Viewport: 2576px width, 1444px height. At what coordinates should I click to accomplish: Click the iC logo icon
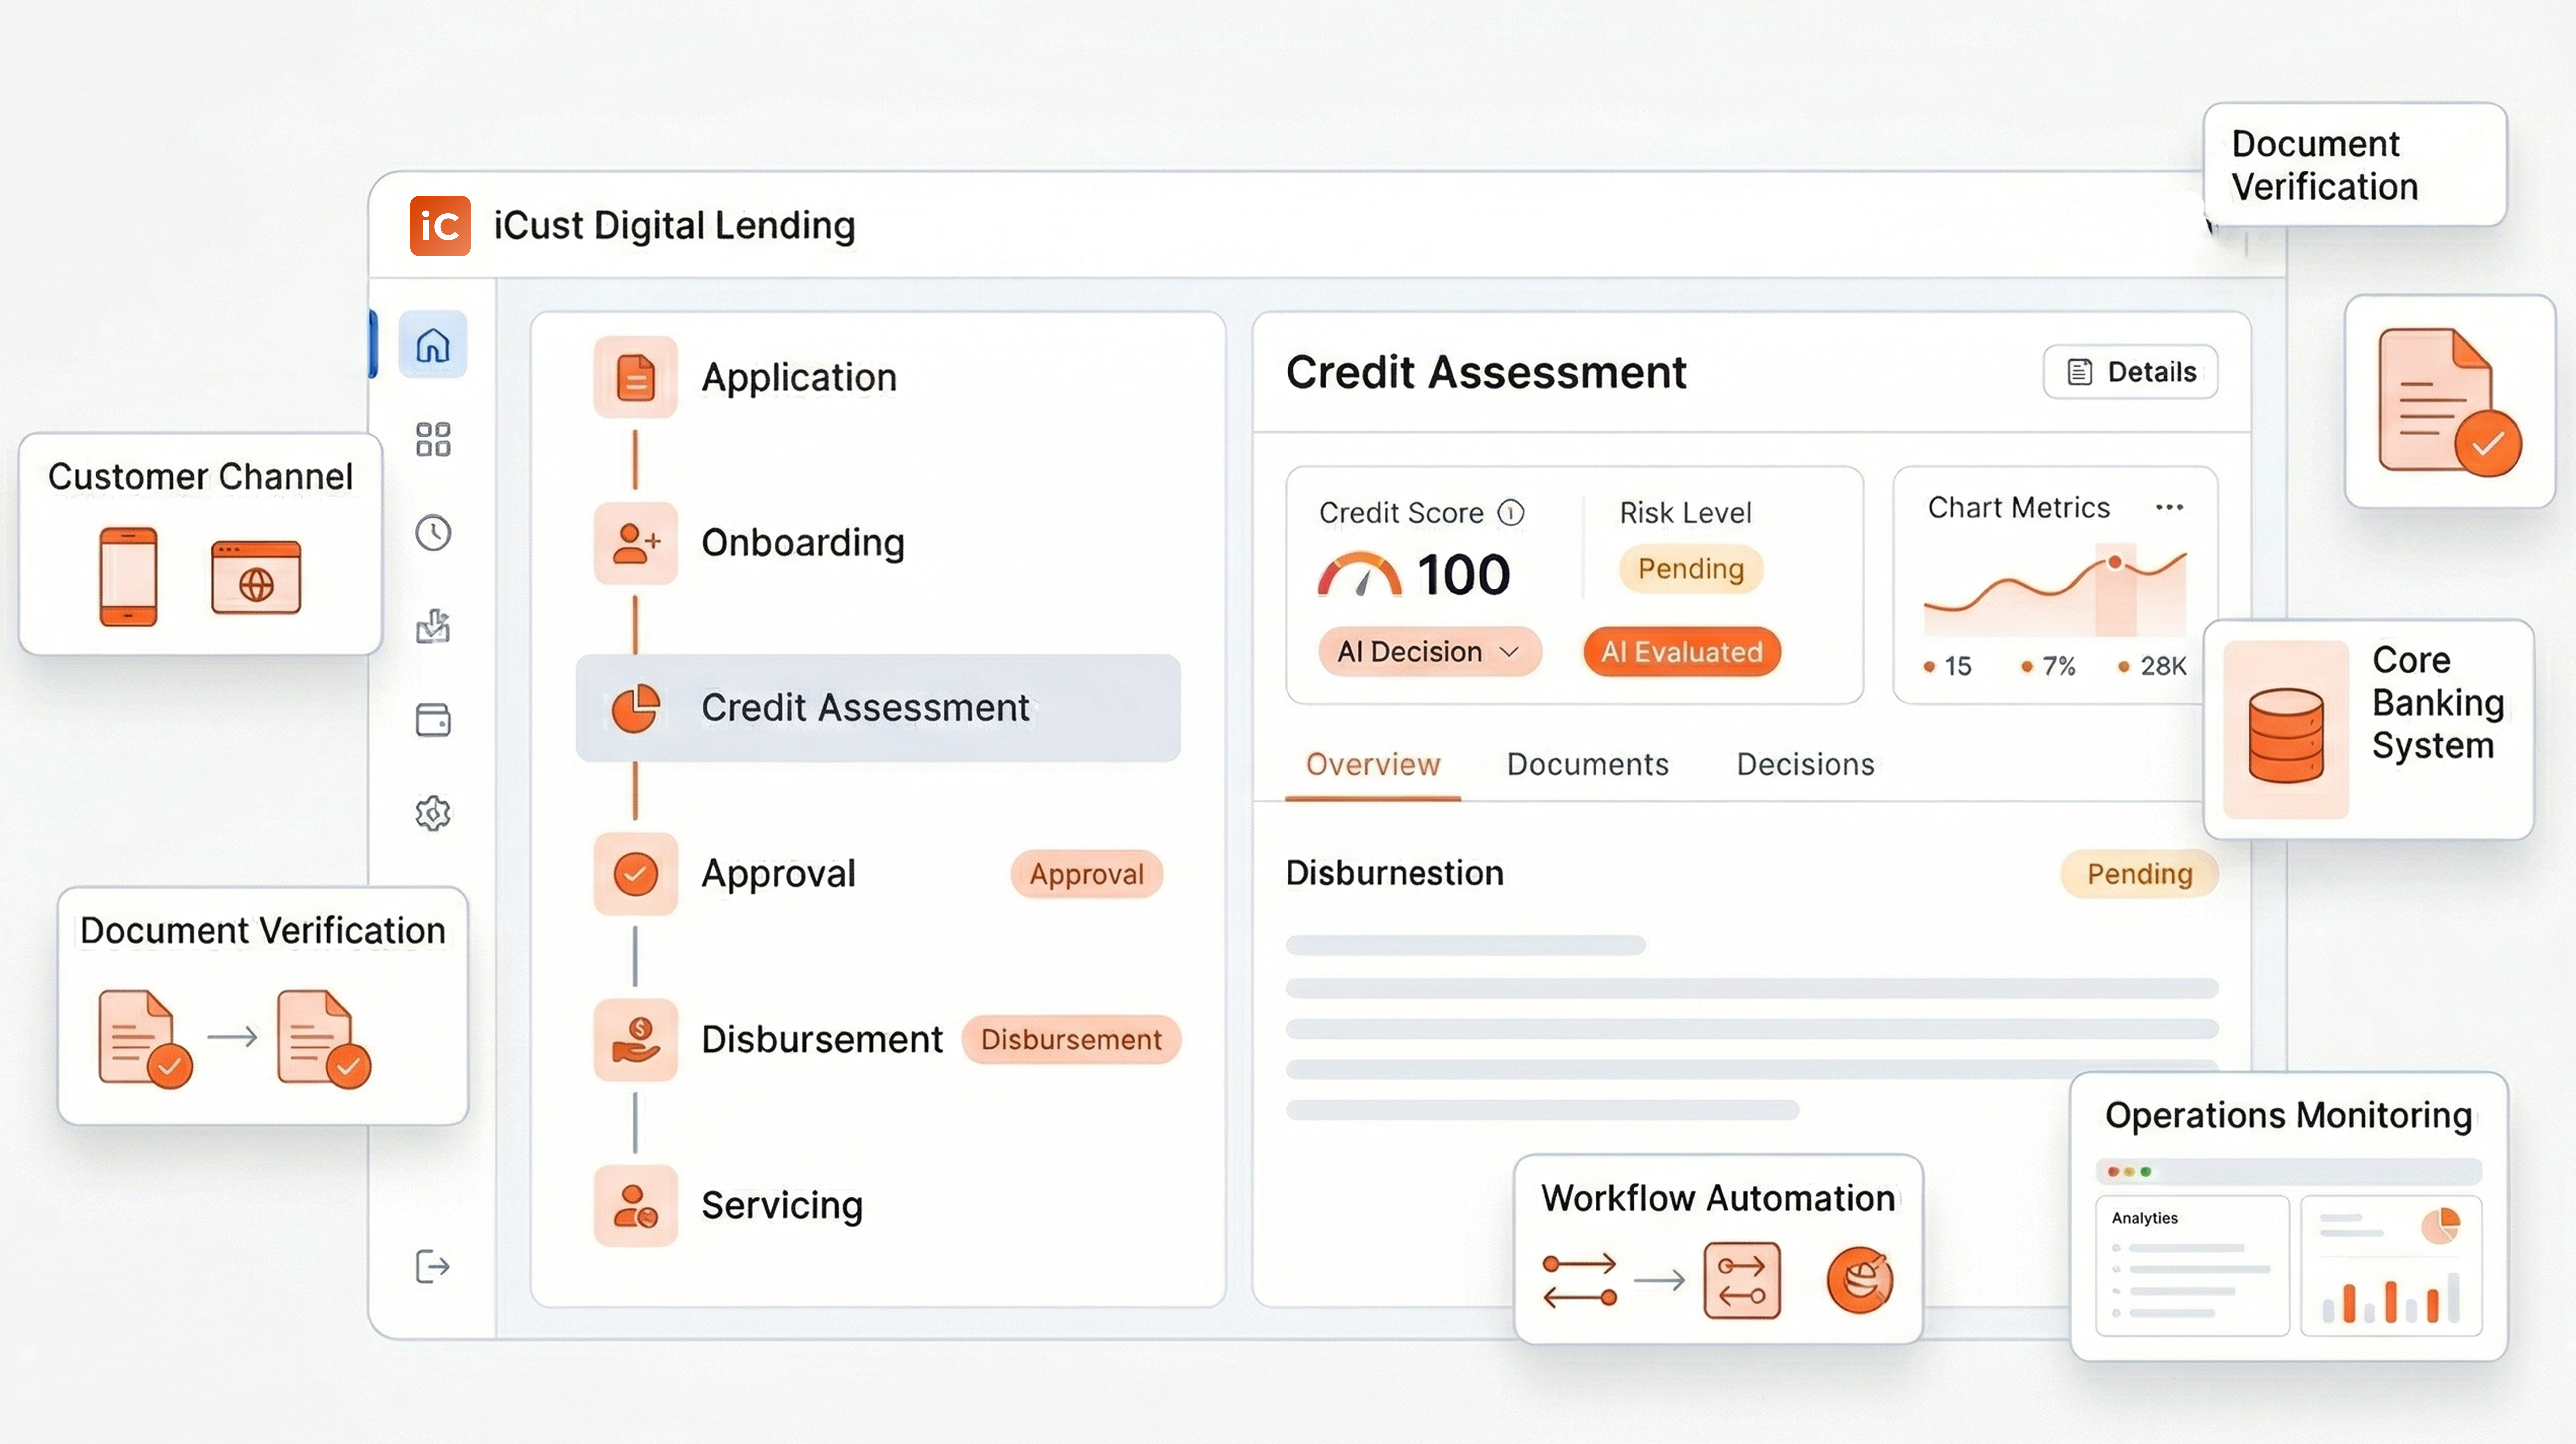440,226
